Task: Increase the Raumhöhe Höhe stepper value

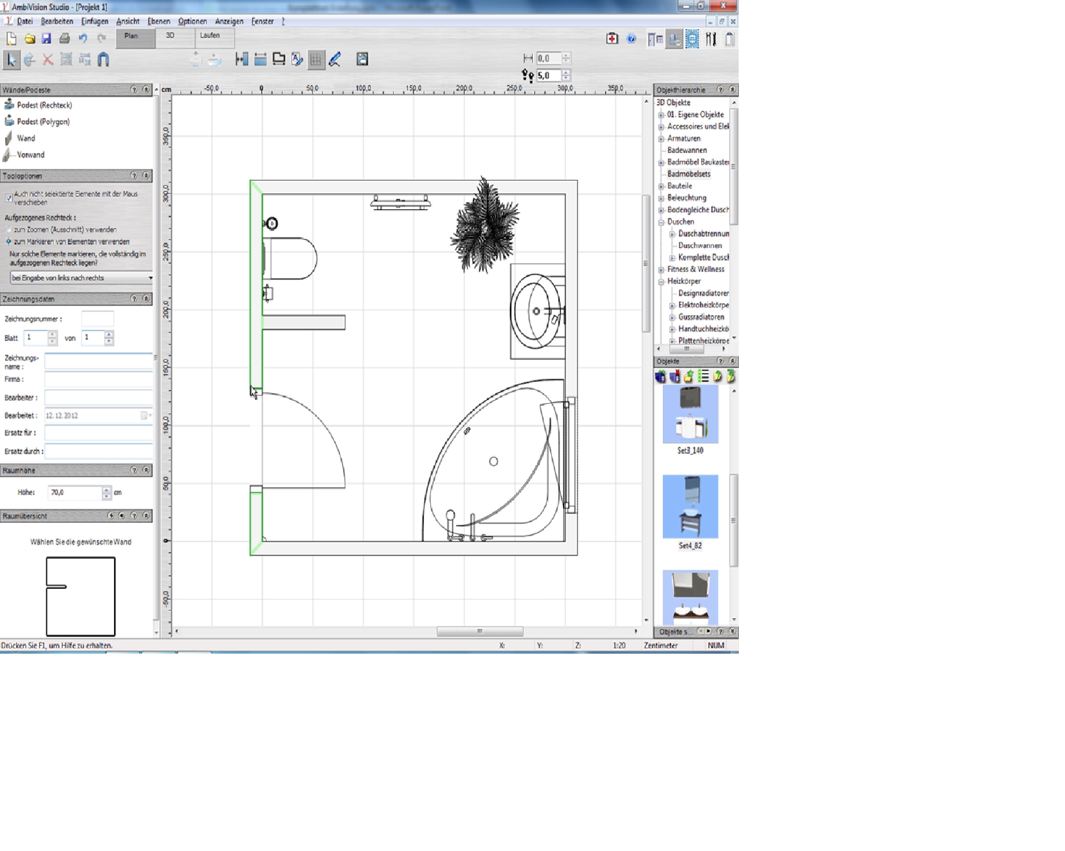Action: 106,489
